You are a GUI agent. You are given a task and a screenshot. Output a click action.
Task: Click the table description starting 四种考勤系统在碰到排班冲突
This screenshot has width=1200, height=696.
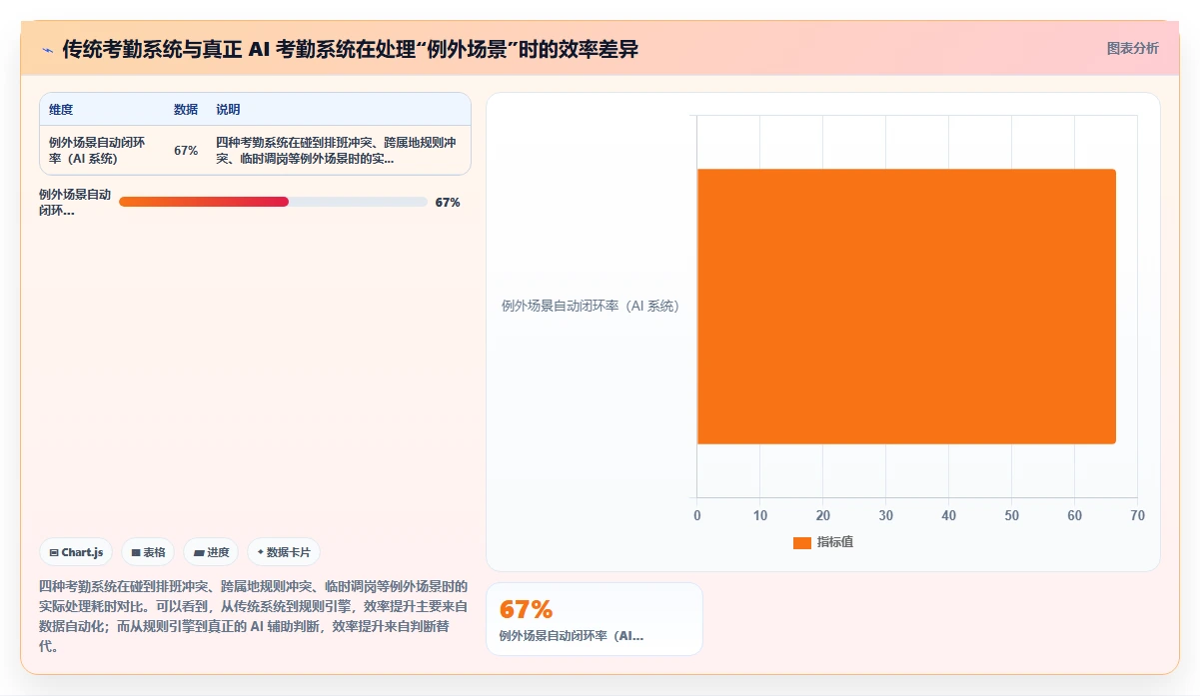[x=336, y=151]
